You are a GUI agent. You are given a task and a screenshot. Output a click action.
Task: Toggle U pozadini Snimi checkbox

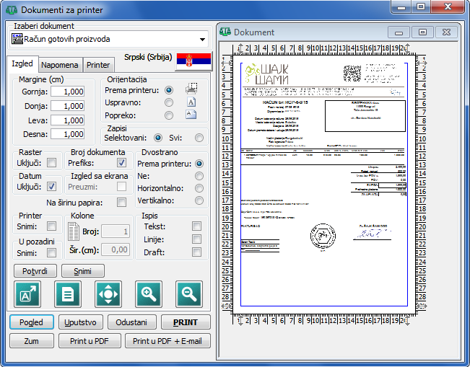(51, 253)
